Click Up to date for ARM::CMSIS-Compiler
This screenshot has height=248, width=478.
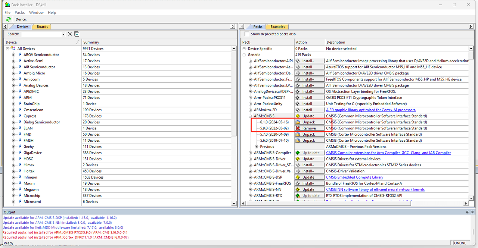point(310,153)
